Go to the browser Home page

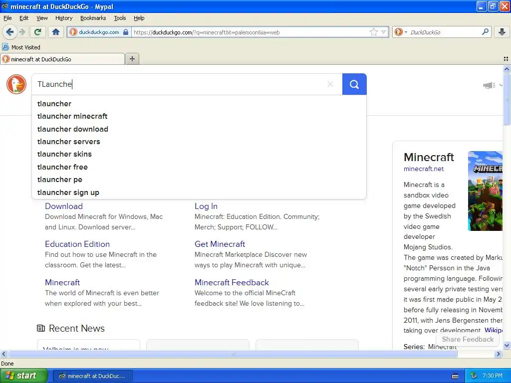[56, 32]
